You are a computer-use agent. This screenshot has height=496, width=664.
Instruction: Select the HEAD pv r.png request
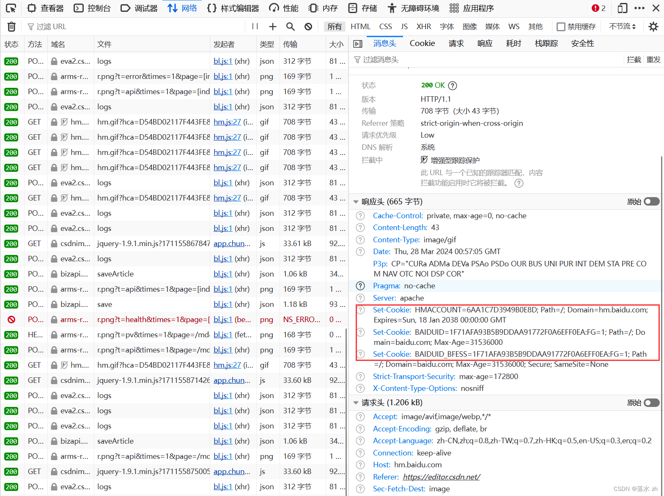(x=174, y=335)
